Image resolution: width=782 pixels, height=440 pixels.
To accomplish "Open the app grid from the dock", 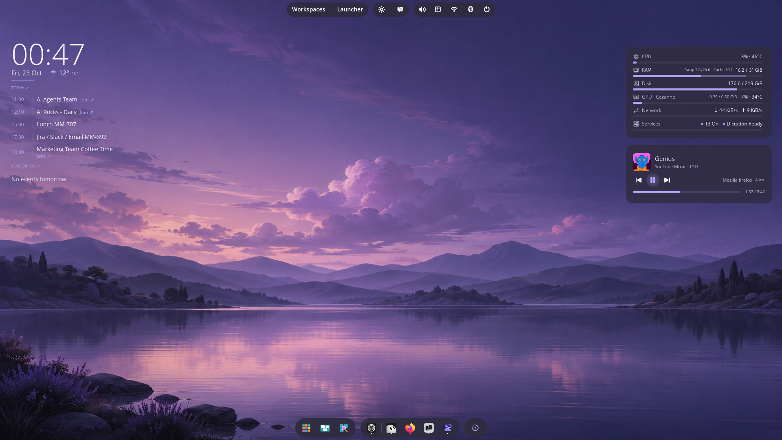I will (306, 428).
